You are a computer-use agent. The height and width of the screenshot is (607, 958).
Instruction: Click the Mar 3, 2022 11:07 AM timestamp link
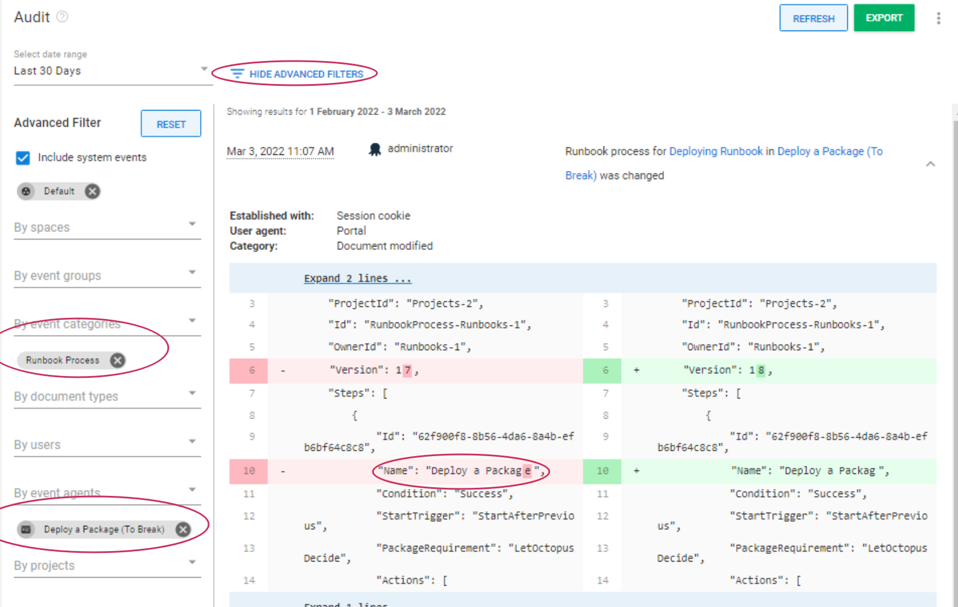[280, 151]
